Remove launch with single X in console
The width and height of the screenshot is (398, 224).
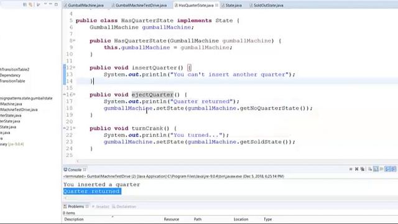(356, 169)
